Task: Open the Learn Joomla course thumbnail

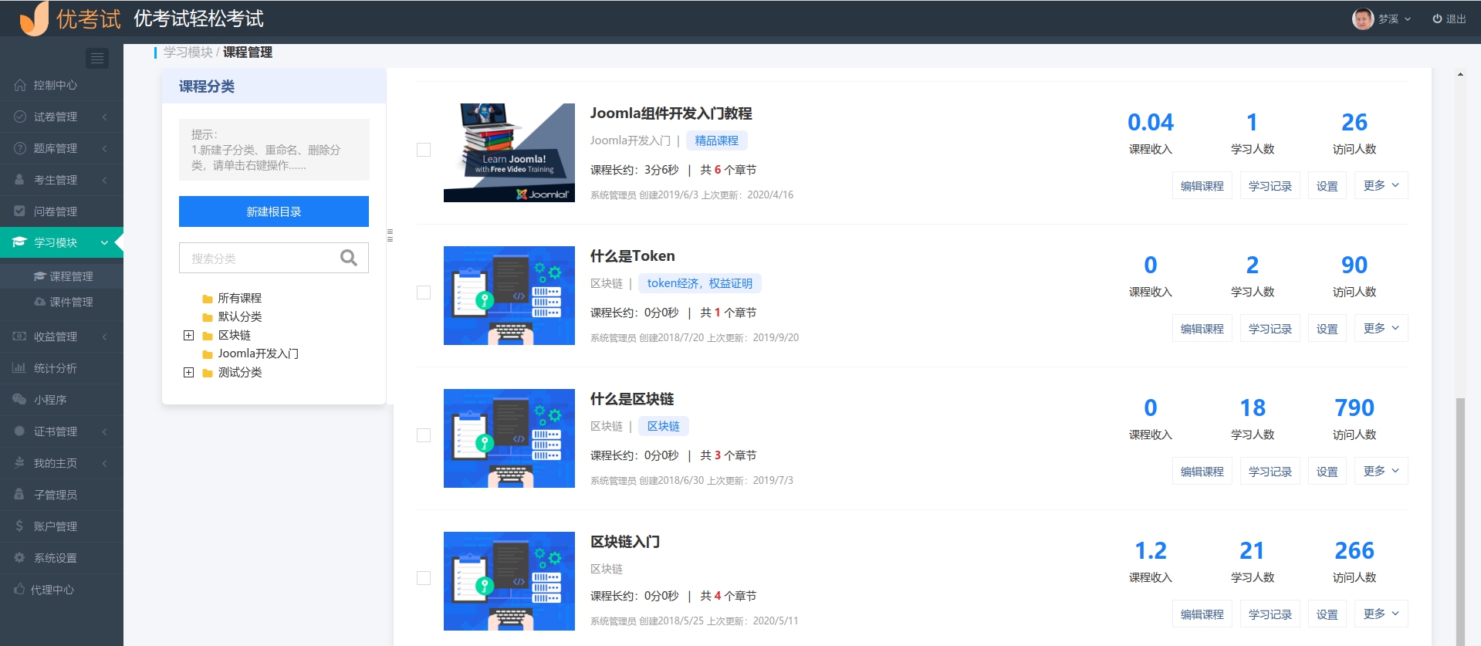Action: pyautogui.click(x=509, y=153)
